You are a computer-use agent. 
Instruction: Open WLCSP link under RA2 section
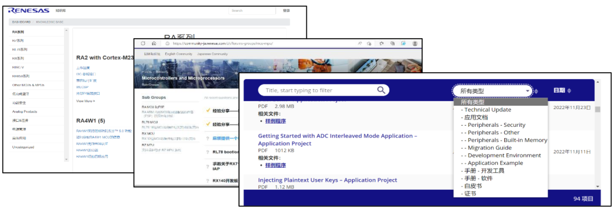click(82, 87)
